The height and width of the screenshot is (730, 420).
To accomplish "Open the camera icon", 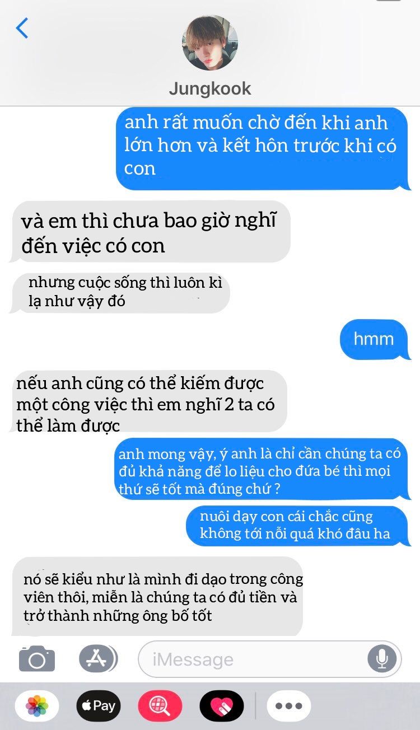I will [37, 659].
